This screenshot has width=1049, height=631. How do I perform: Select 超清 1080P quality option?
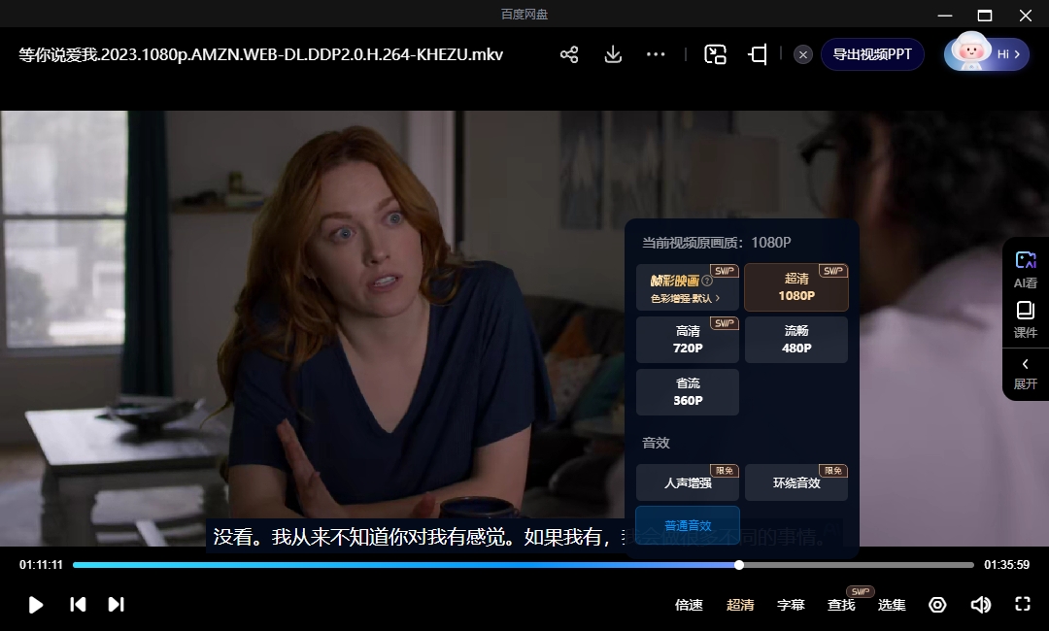796,287
